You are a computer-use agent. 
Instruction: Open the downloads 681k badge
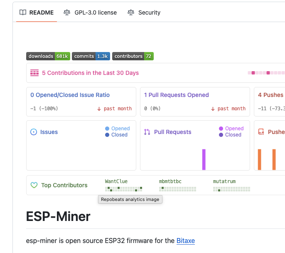[48, 56]
